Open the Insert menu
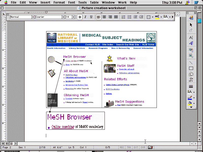The width and height of the screenshot is (203, 152). [x=45, y=3]
